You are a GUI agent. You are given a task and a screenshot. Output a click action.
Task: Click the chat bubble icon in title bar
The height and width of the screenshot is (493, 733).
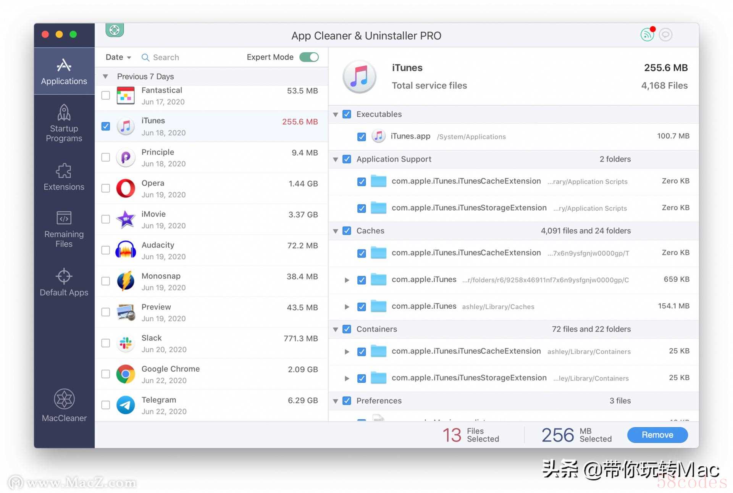(x=665, y=35)
